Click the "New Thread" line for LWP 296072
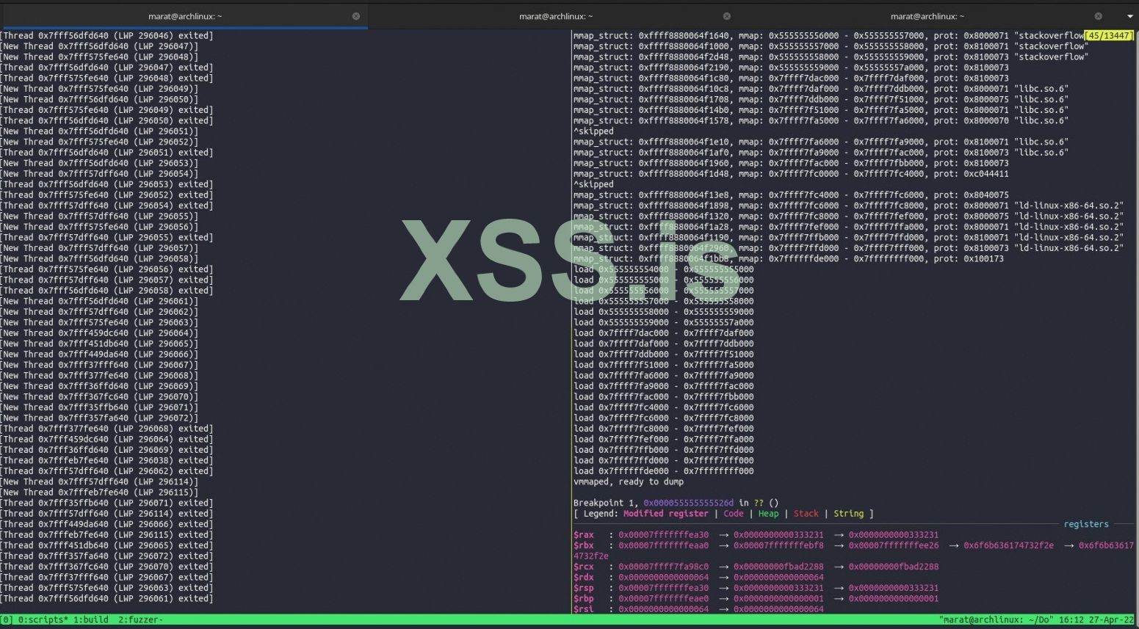Screen dimensions: 1139x629 pyautogui.click(x=99, y=418)
